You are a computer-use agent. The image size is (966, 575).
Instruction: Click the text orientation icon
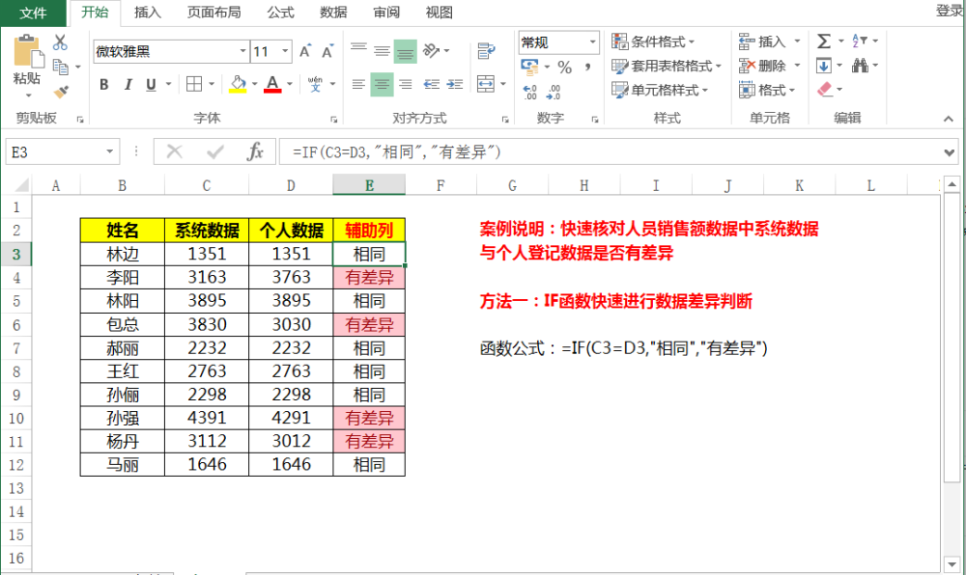pos(431,50)
